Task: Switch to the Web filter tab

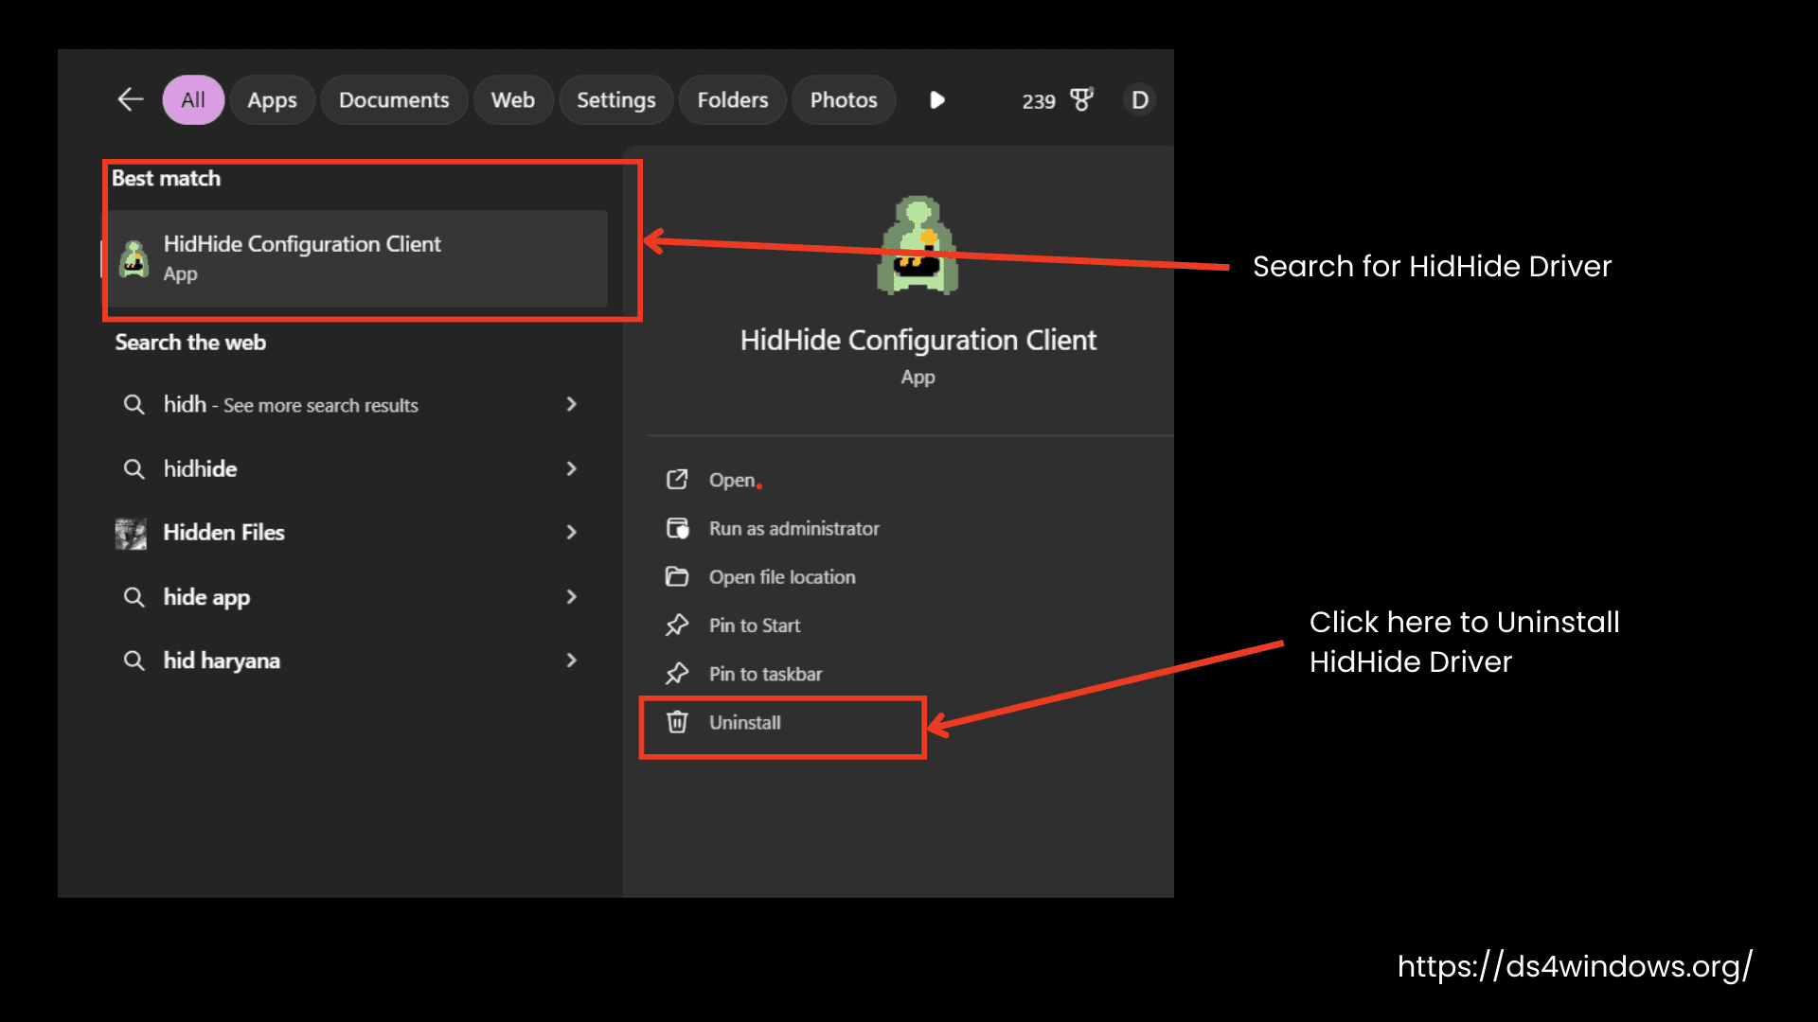Action: 513,100
